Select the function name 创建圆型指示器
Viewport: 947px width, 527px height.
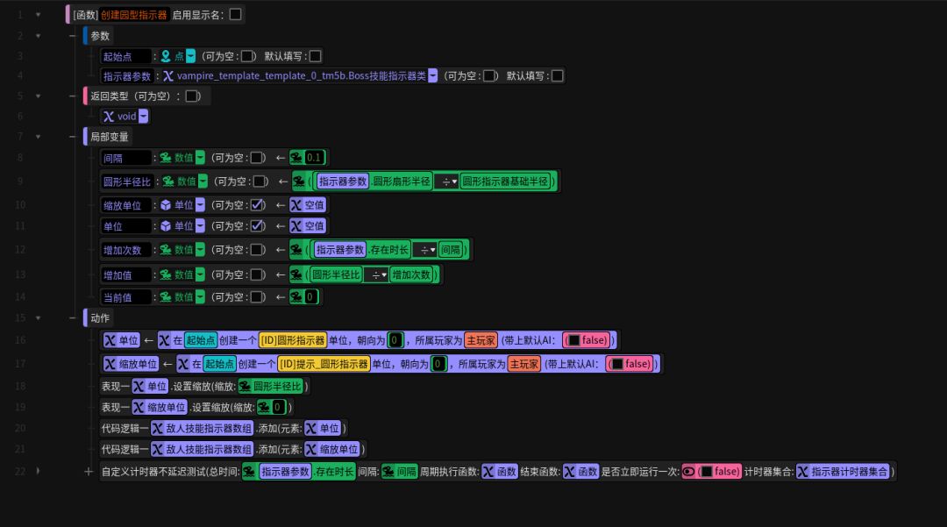(133, 15)
